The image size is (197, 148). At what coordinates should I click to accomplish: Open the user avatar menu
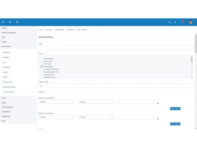click(x=191, y=22)
